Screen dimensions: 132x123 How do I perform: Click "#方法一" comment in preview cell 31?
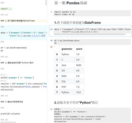(58, 109)
